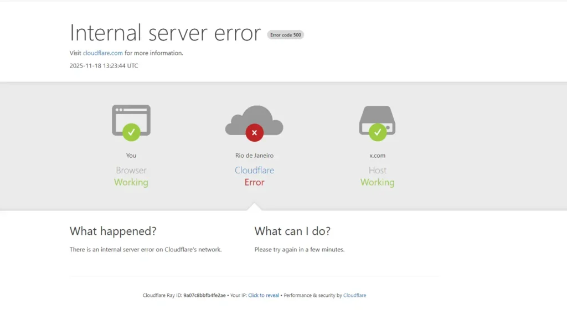Click the green checkmark on the host icon

pos(377,132)
